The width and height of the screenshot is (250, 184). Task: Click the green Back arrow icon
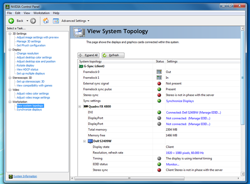click(11, 21)
